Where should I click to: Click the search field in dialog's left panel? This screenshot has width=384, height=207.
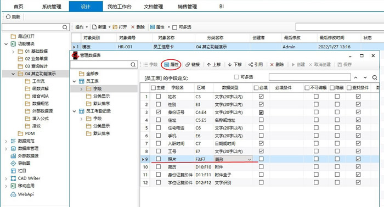(104, 64)
